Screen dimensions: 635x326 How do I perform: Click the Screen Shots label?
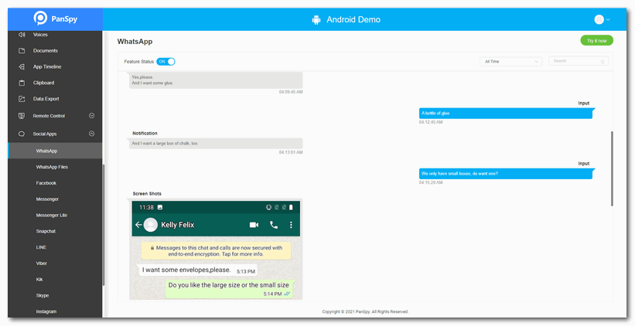[147, 194]
